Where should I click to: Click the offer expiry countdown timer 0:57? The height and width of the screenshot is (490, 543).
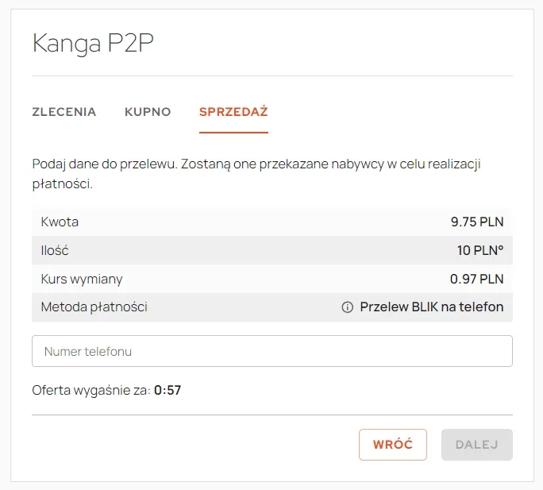tap(168, 390)
